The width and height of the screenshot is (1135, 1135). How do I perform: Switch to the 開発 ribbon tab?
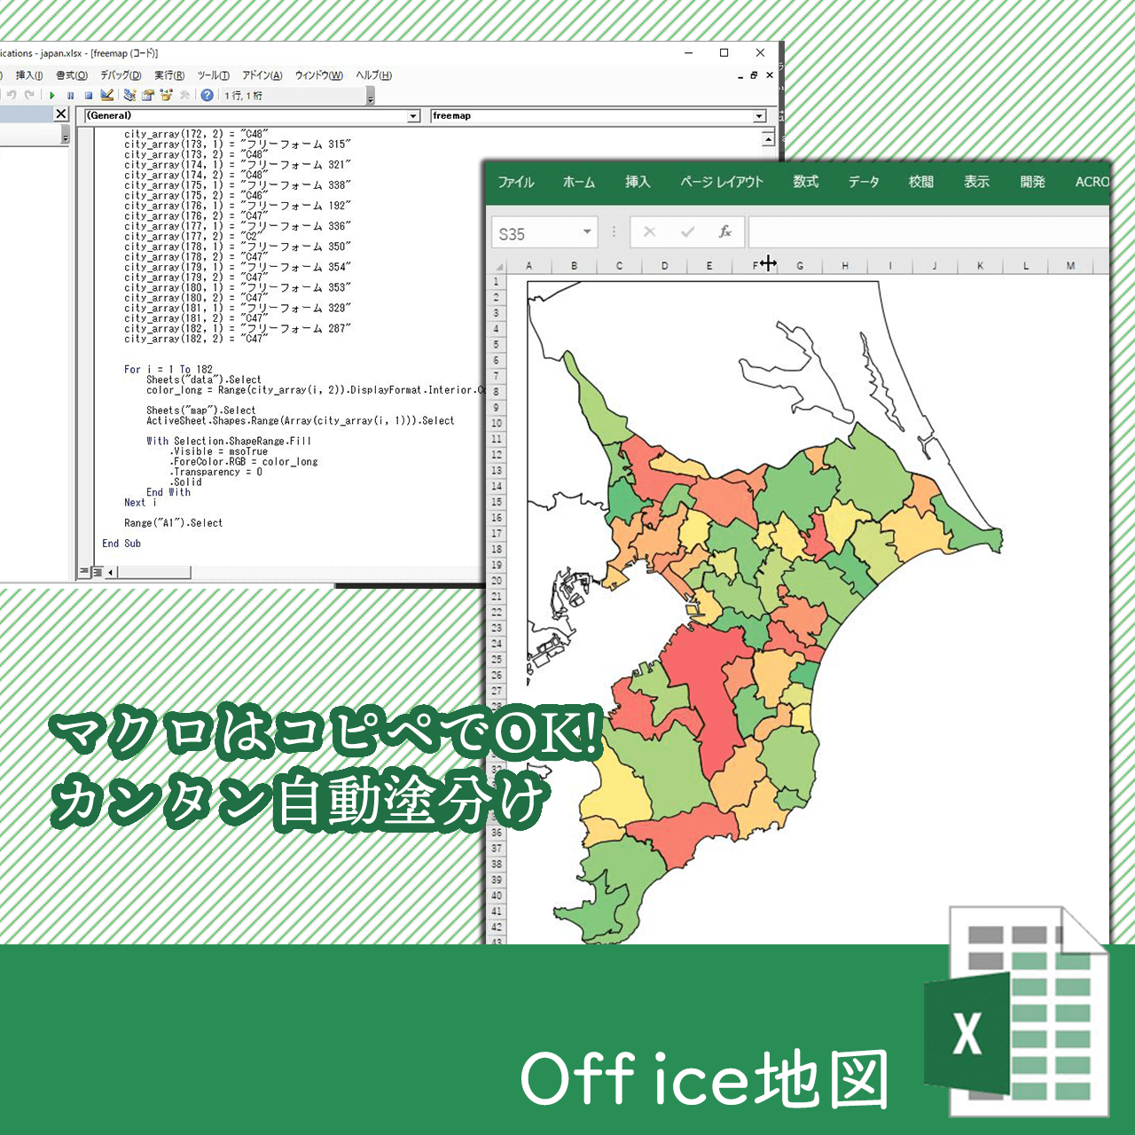tap(1031, 183)
